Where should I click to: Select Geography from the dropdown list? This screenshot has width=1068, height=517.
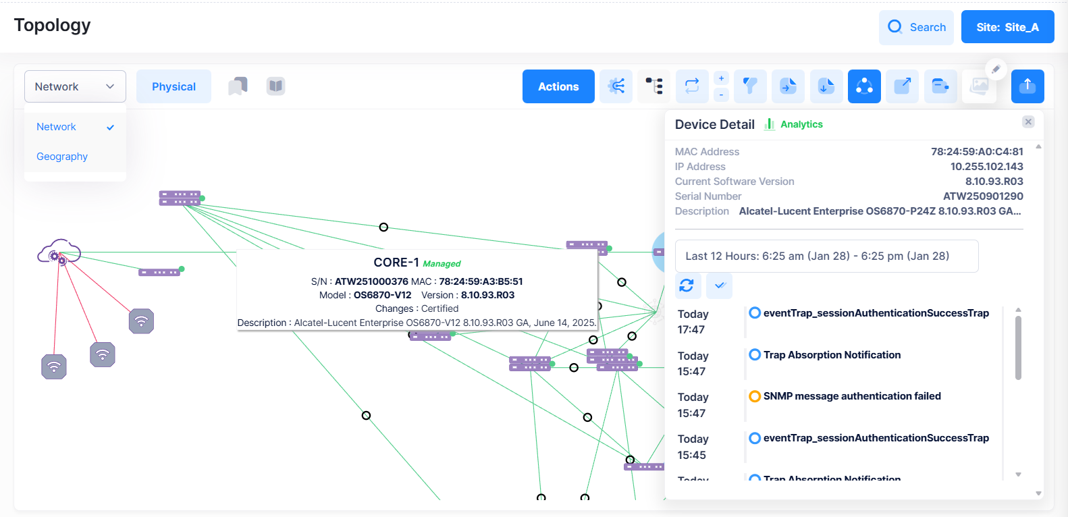click(x=62, y=157)
